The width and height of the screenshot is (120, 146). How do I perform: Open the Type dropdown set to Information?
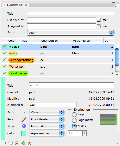click(x=47, y=126)
